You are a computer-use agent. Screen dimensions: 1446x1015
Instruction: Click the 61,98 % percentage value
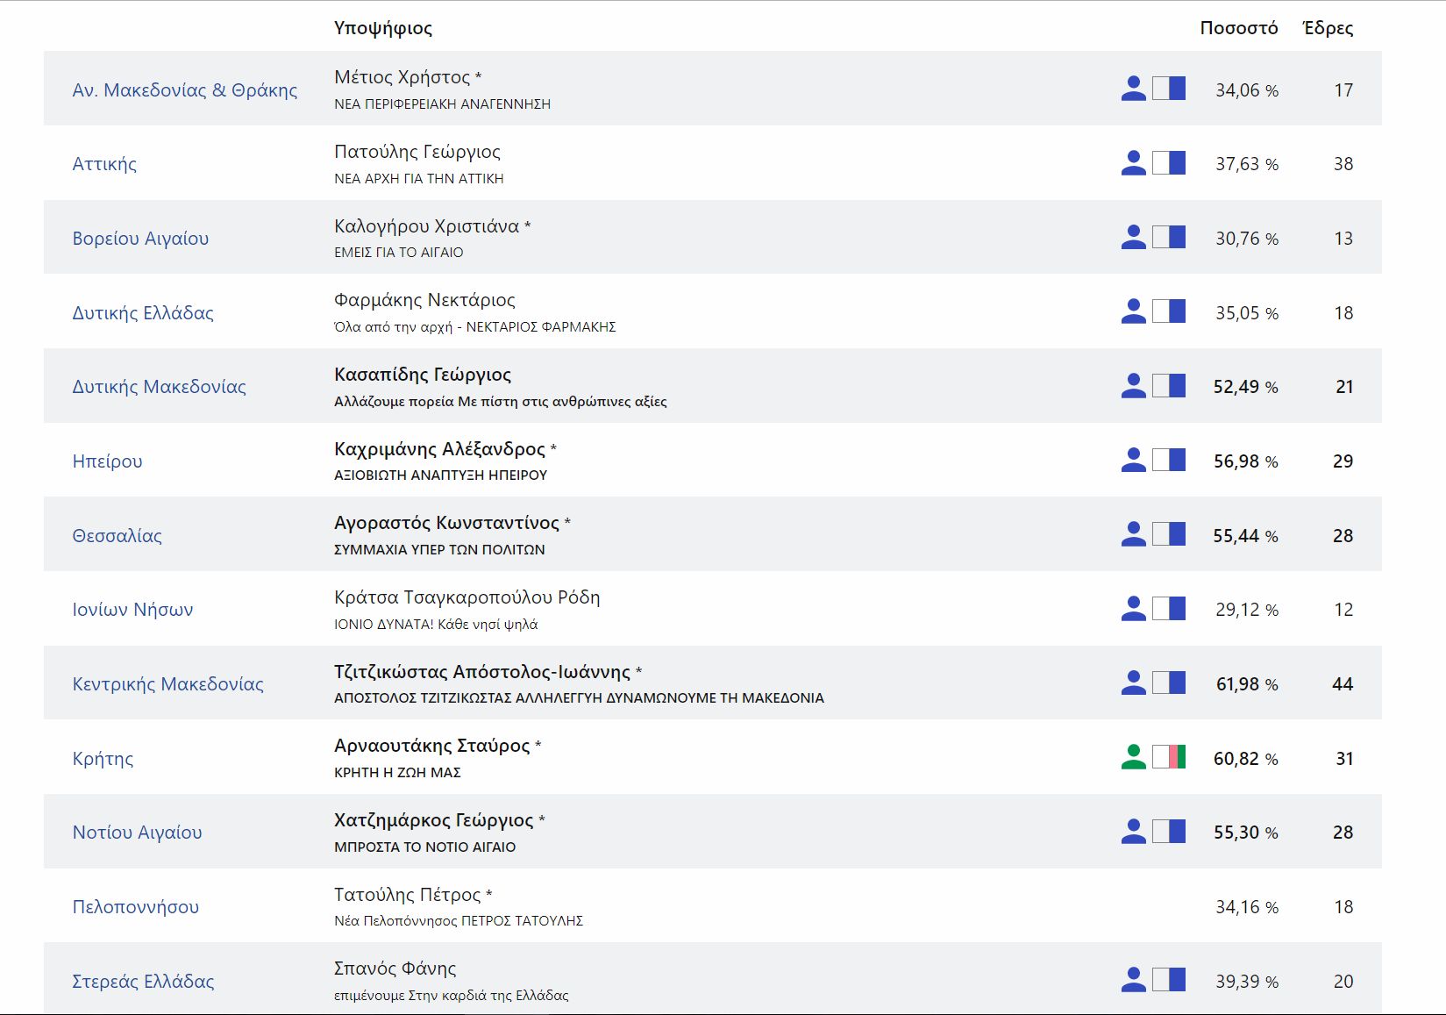[1247, 684]
